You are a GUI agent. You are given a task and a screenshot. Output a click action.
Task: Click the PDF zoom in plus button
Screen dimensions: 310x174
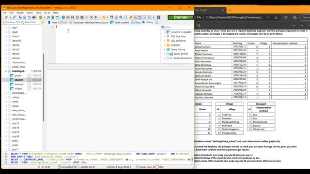302,26
